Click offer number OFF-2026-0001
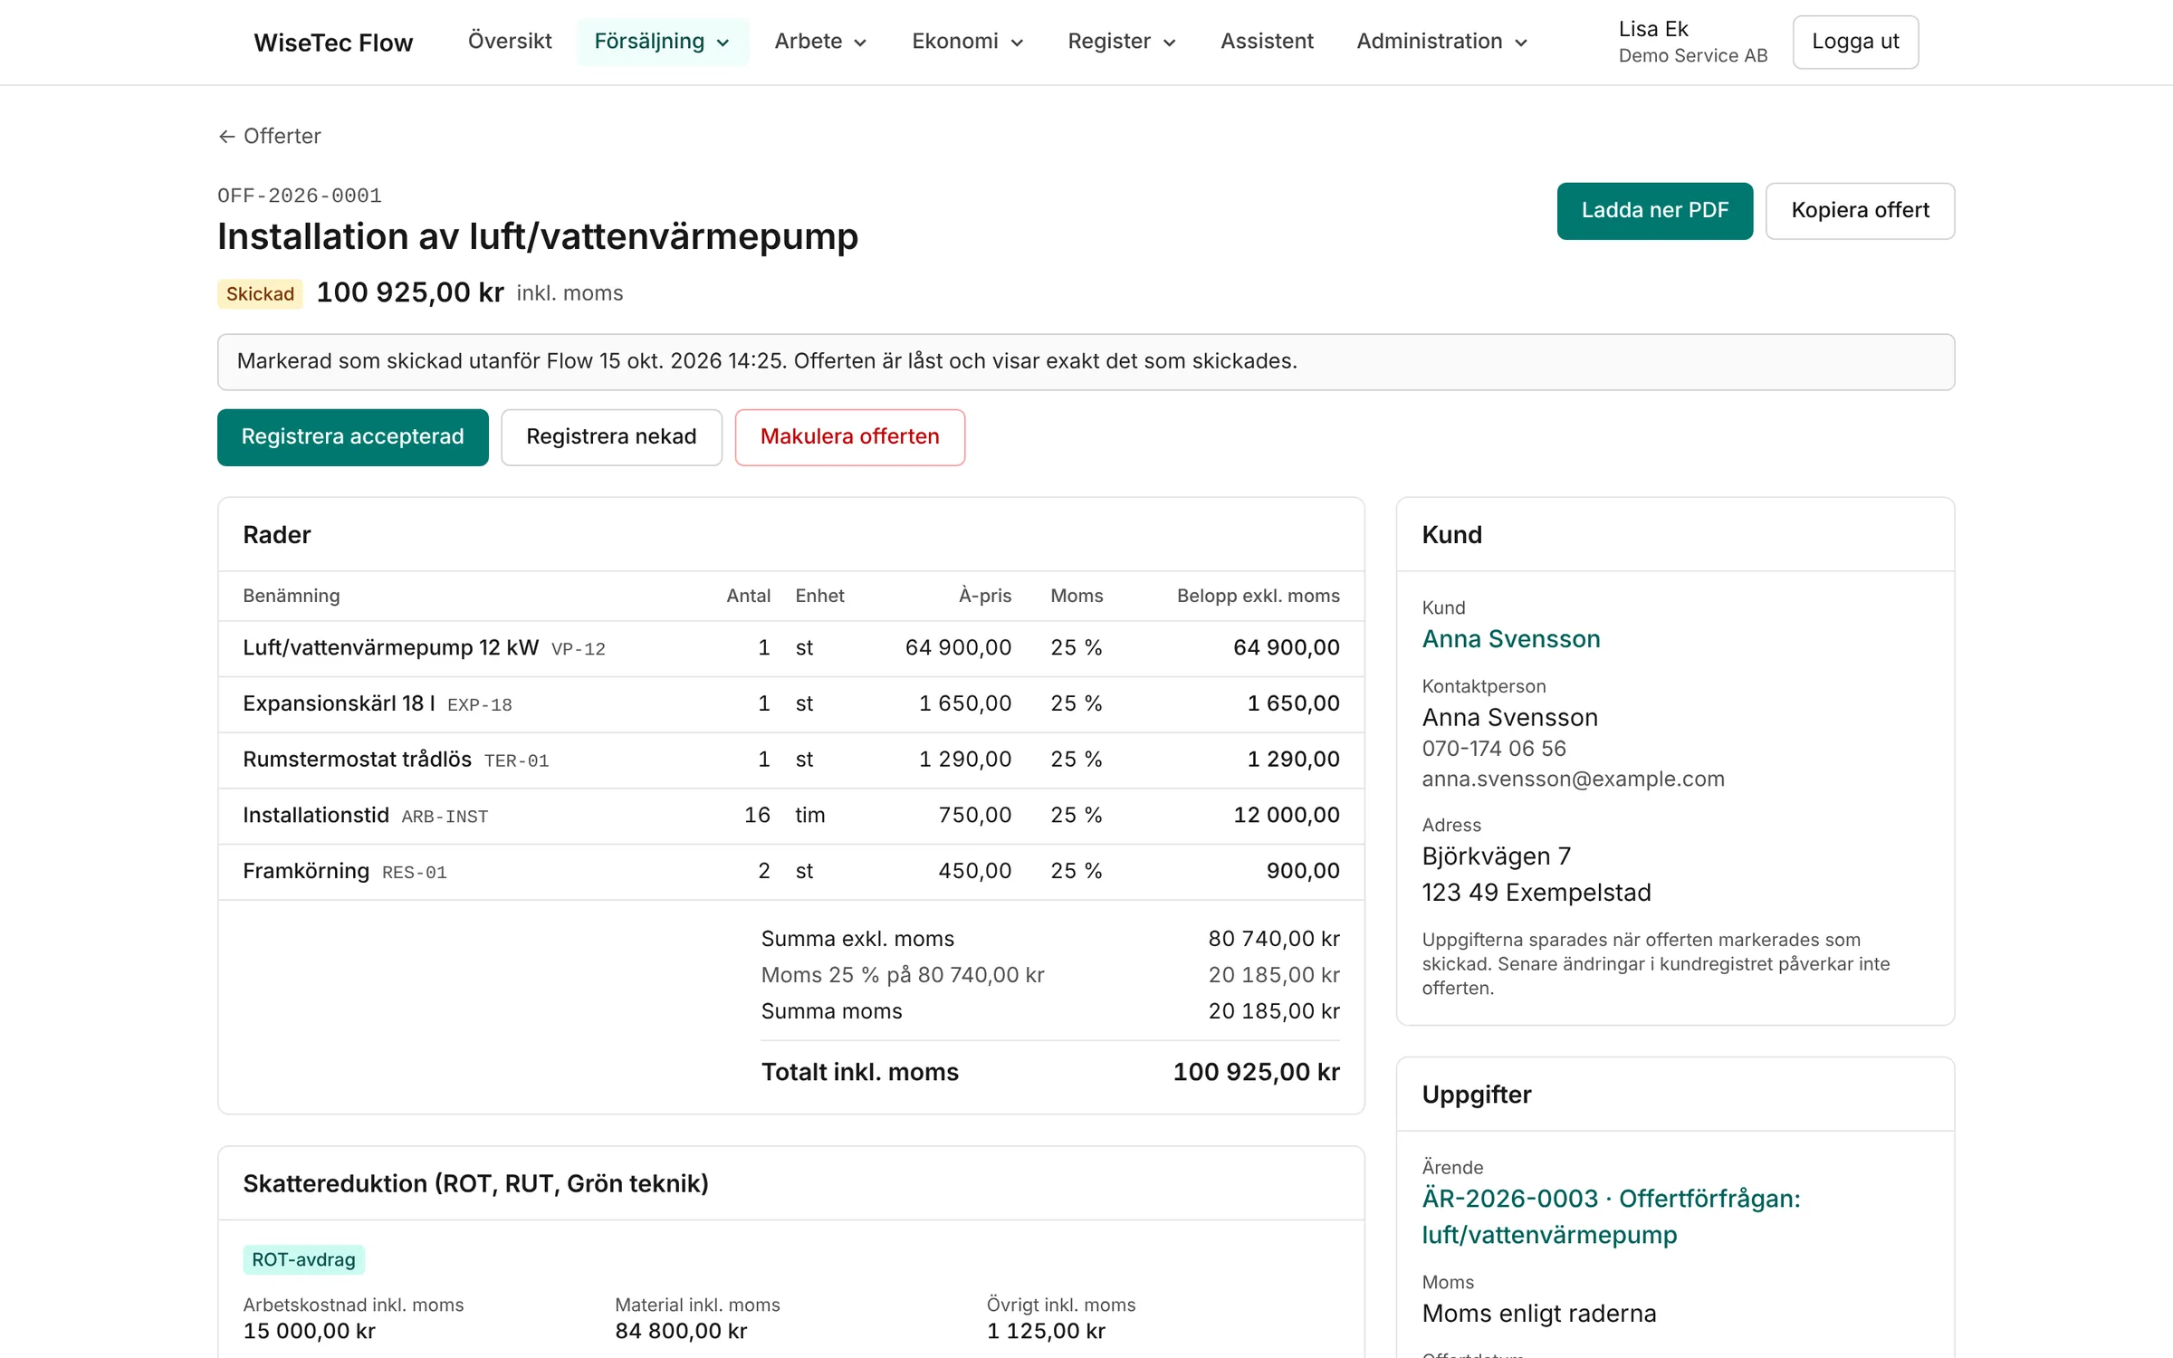Screen dimensions: 2173x1358 [300, 196]
